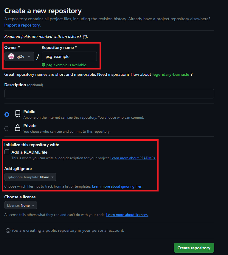Open the Owner ej2v dropdown
The width and height of the screenshot is (228, 255).
[19, 56]
